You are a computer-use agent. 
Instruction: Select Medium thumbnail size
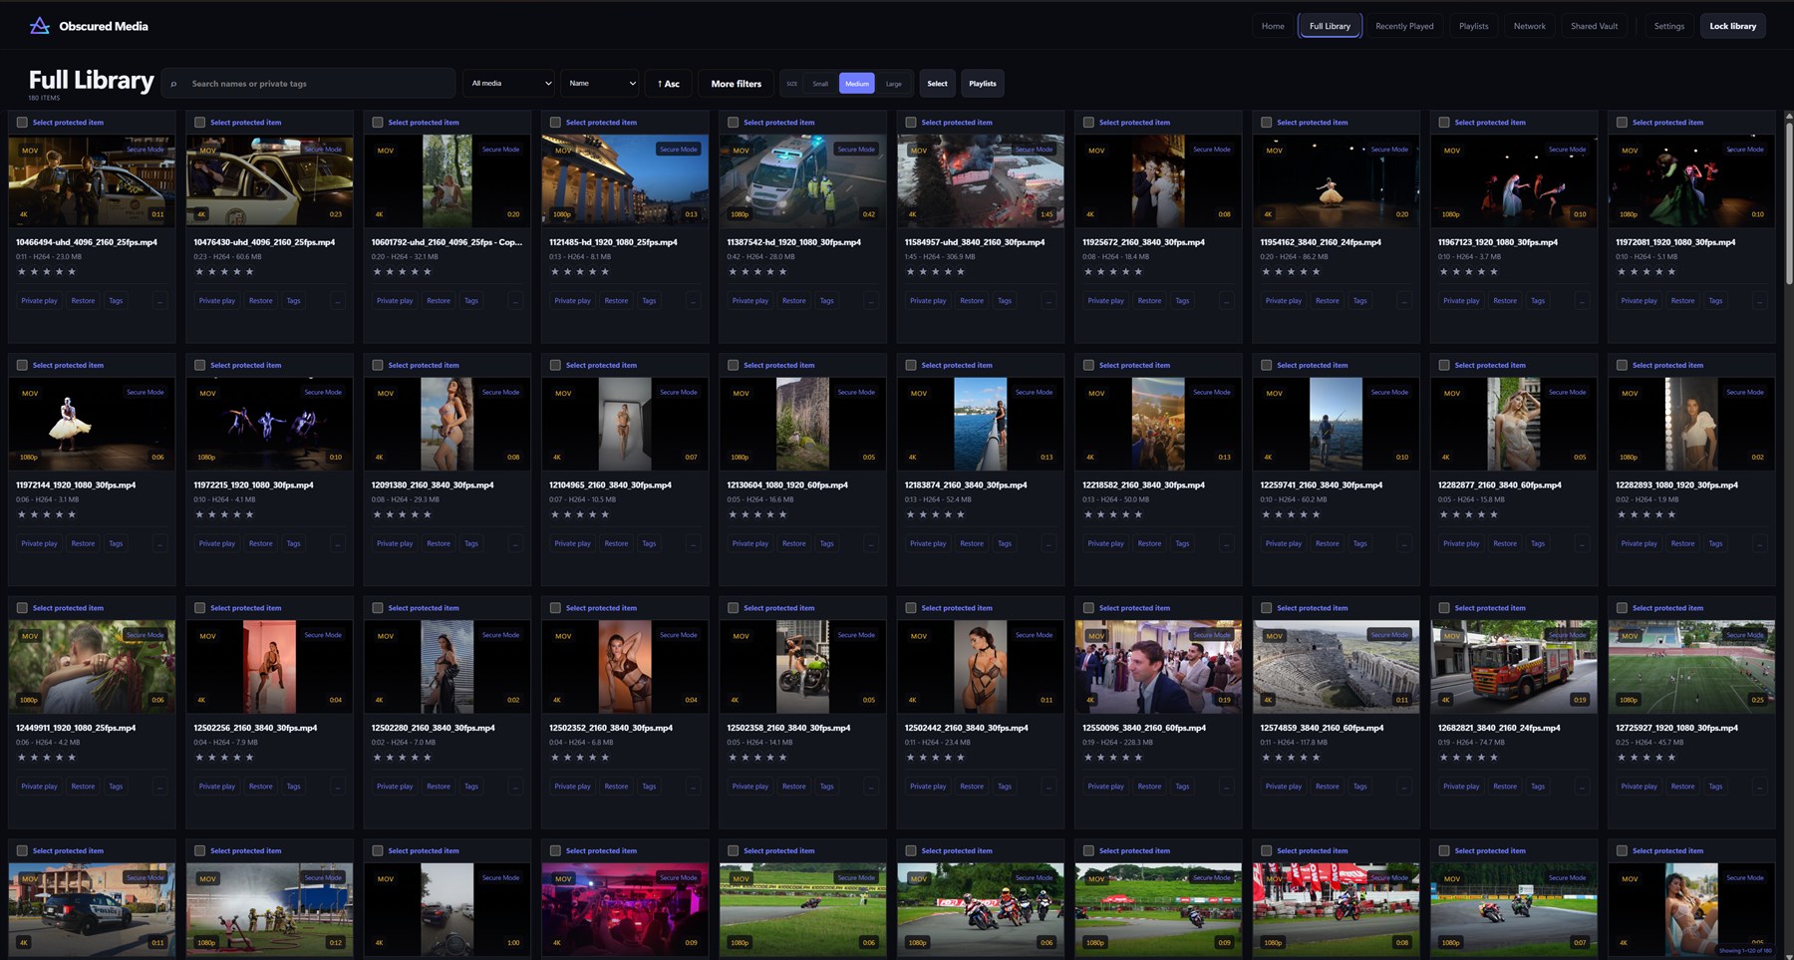tap(857, 84)
